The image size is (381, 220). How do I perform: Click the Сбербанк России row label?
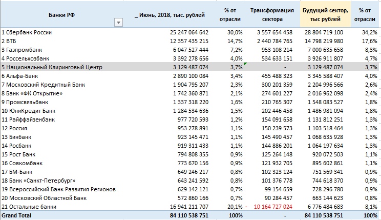coord(30,32)
